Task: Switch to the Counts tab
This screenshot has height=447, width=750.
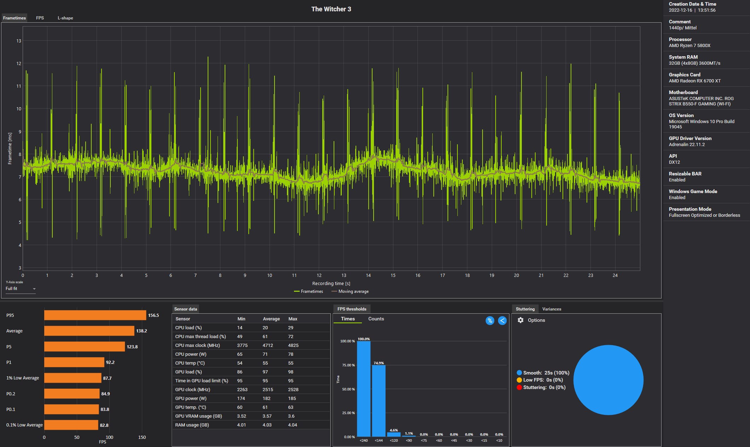Action: point(376,319)
